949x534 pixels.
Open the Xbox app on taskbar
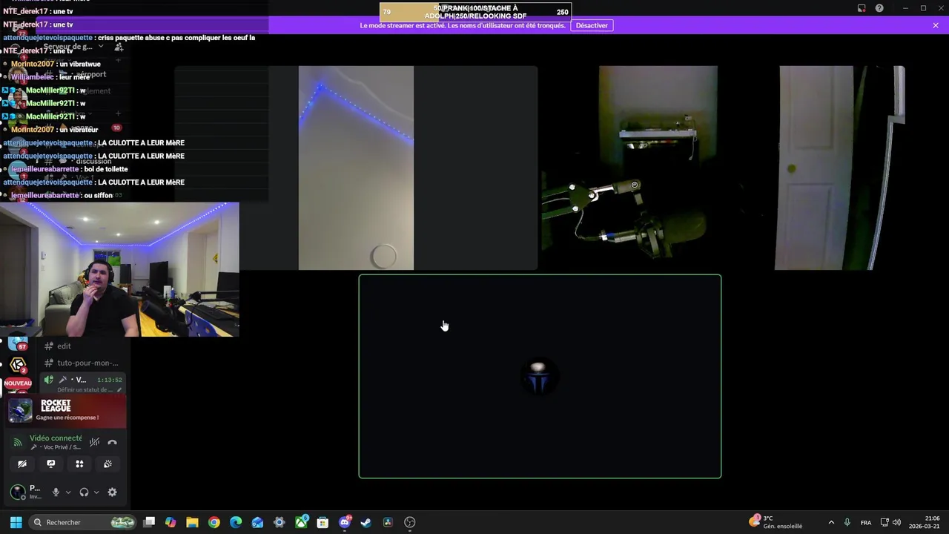click(301, 522)
